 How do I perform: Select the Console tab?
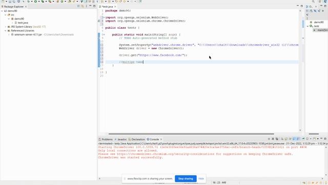pyautogui.click(x=153, y=139)
